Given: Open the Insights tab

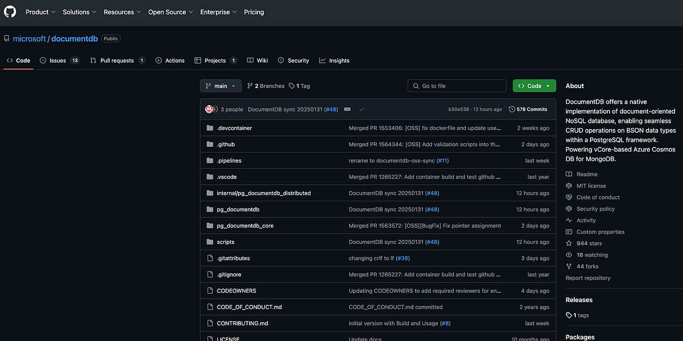Looking at the screenshot, I should (x=334, y=60).
